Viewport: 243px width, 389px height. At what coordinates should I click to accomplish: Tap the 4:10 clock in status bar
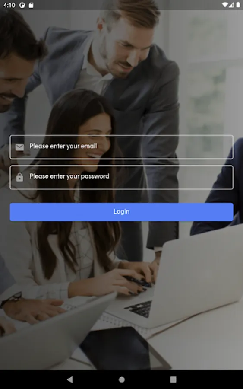(9, 5)
